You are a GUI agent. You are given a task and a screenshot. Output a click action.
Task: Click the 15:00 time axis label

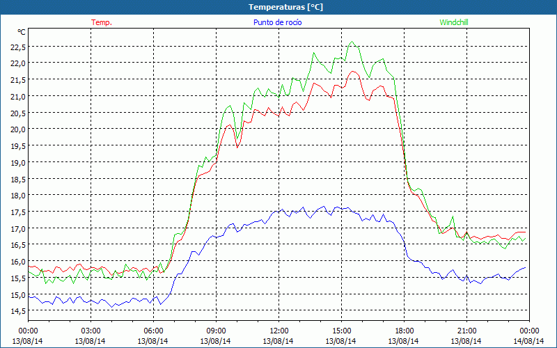click(x=341, y=331)
